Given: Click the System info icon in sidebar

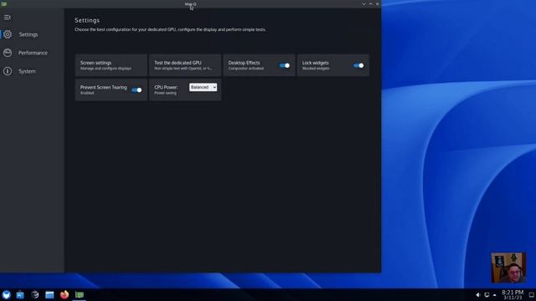Looking at the screenshot, I should click(8, 71).
